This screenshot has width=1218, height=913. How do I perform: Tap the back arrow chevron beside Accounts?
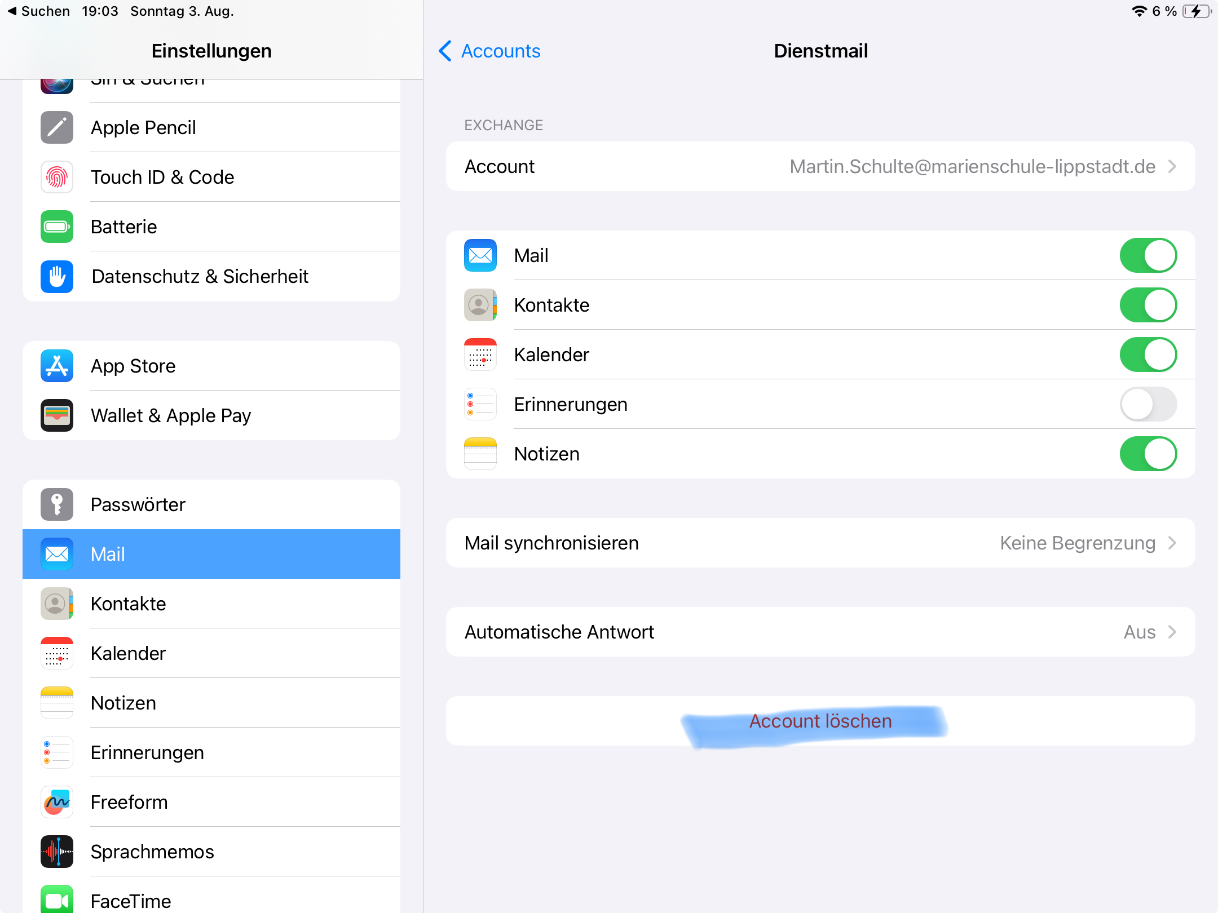click(x=445, y=51)
